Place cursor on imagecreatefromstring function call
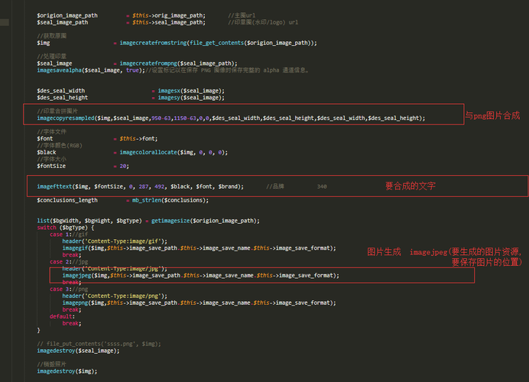The height and width of the screenshot is (382, 529). (x=153, y=43)
